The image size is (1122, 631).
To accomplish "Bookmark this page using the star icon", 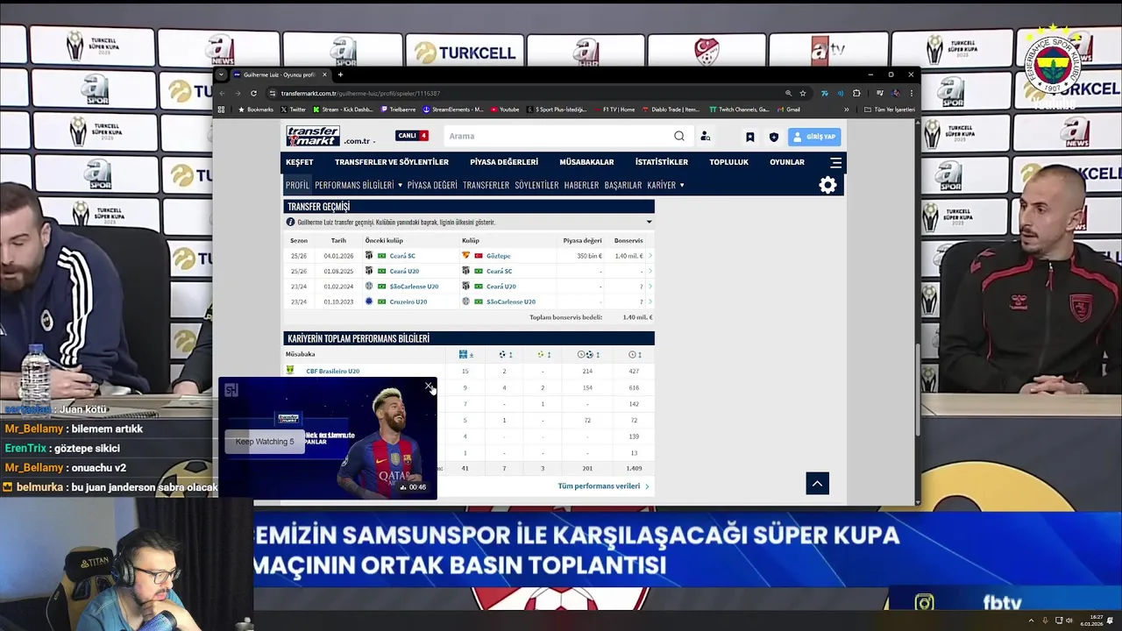I will pos(803,93).
